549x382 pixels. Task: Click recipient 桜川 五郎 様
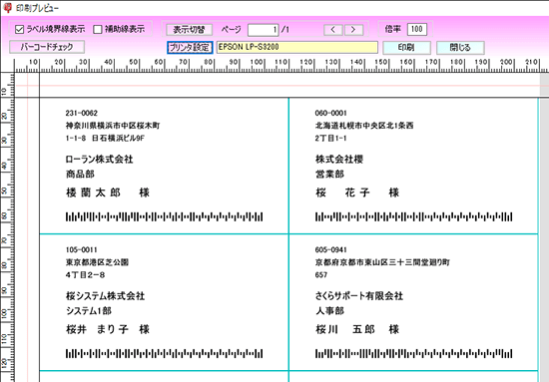click(357, 329)
